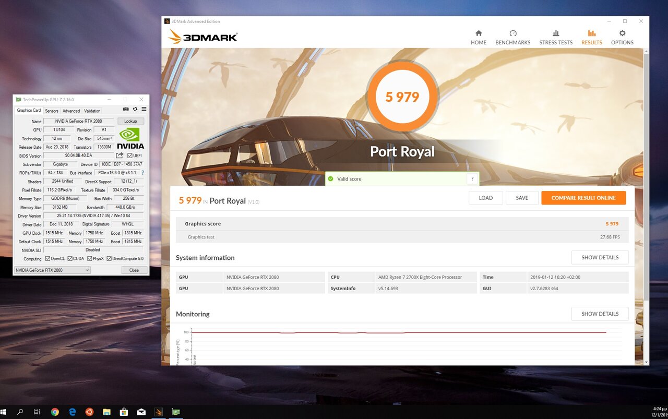The image size is (668, 419).
Task: Click the Driver Version field in GPU-Z
Action: click(93, 216)
